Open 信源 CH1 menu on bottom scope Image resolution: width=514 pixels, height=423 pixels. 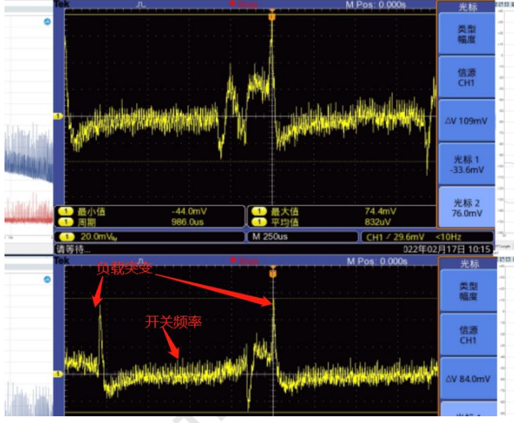click(468, 334)
